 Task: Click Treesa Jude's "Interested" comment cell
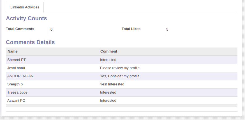pos(108,92)
